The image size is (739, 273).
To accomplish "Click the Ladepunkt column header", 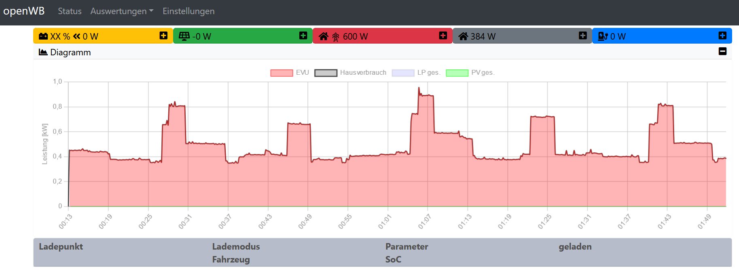I will 61,246.
